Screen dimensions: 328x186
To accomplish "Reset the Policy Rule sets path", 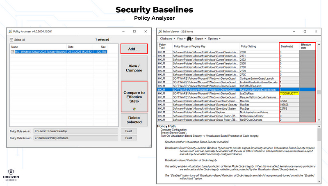I will tap(129, 131).
